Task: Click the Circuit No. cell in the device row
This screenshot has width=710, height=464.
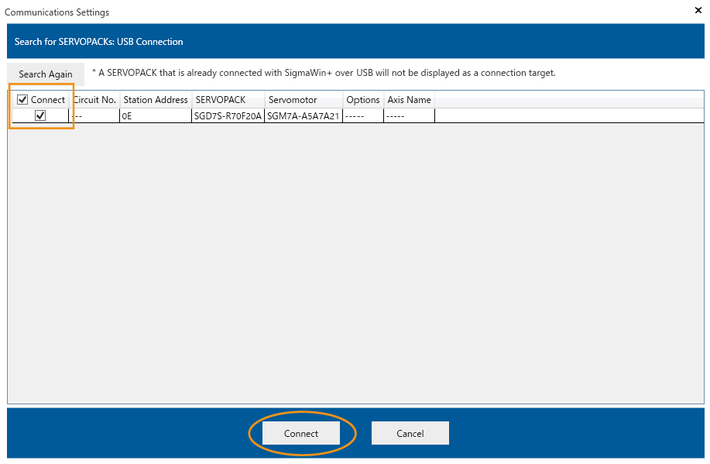Action: (x=94, y=116)
